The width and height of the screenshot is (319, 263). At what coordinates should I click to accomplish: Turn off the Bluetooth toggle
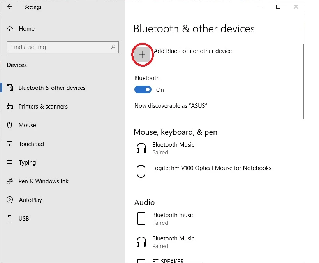point(143,90)
